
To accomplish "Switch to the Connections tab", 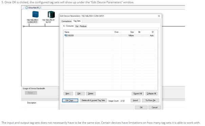I will [66, 21].
